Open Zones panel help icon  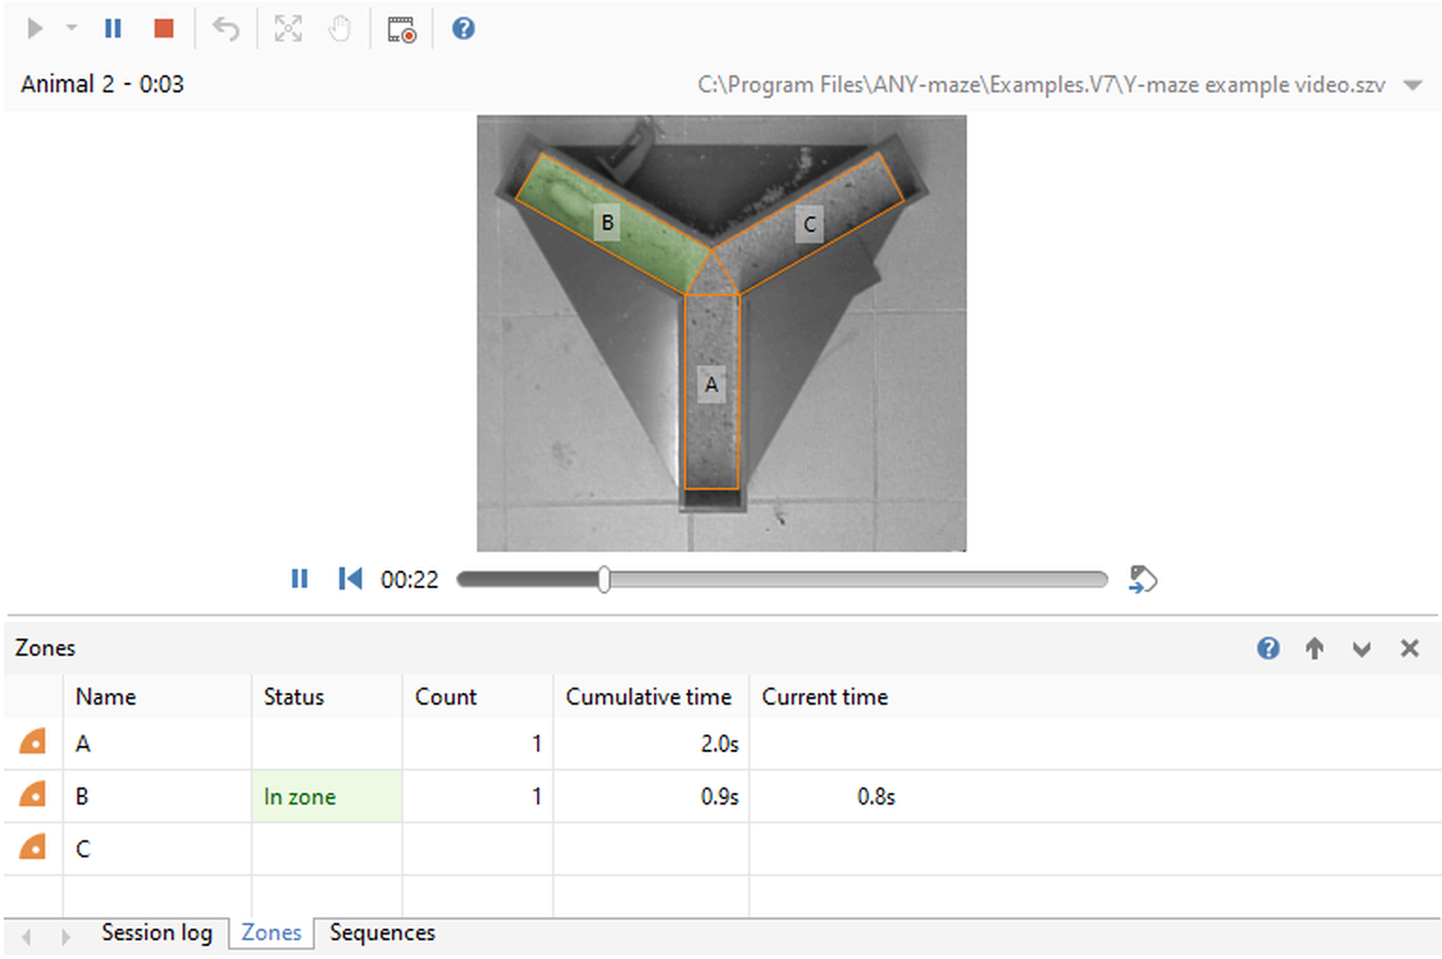click(x=1269, y=648)
